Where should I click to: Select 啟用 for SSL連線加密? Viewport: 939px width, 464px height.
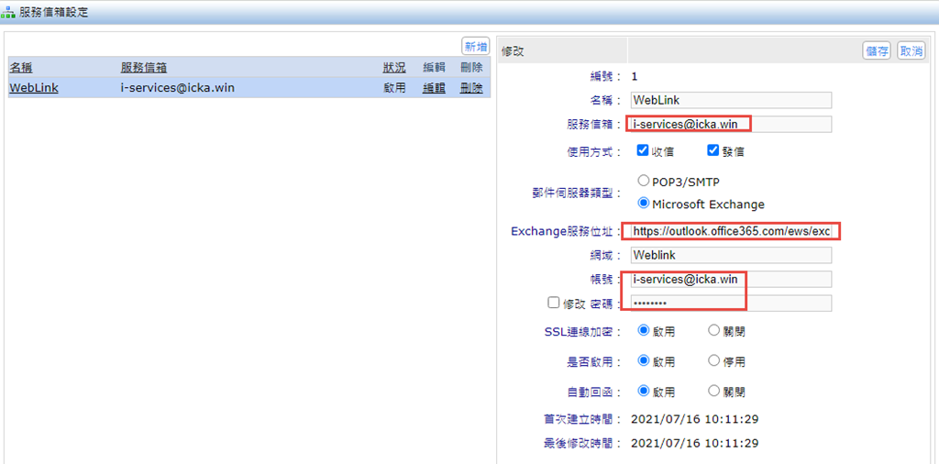pyautogui.click(x=643, y=330)
